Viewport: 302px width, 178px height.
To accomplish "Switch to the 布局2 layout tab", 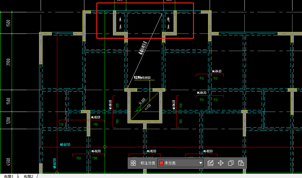I will [28, 176].
